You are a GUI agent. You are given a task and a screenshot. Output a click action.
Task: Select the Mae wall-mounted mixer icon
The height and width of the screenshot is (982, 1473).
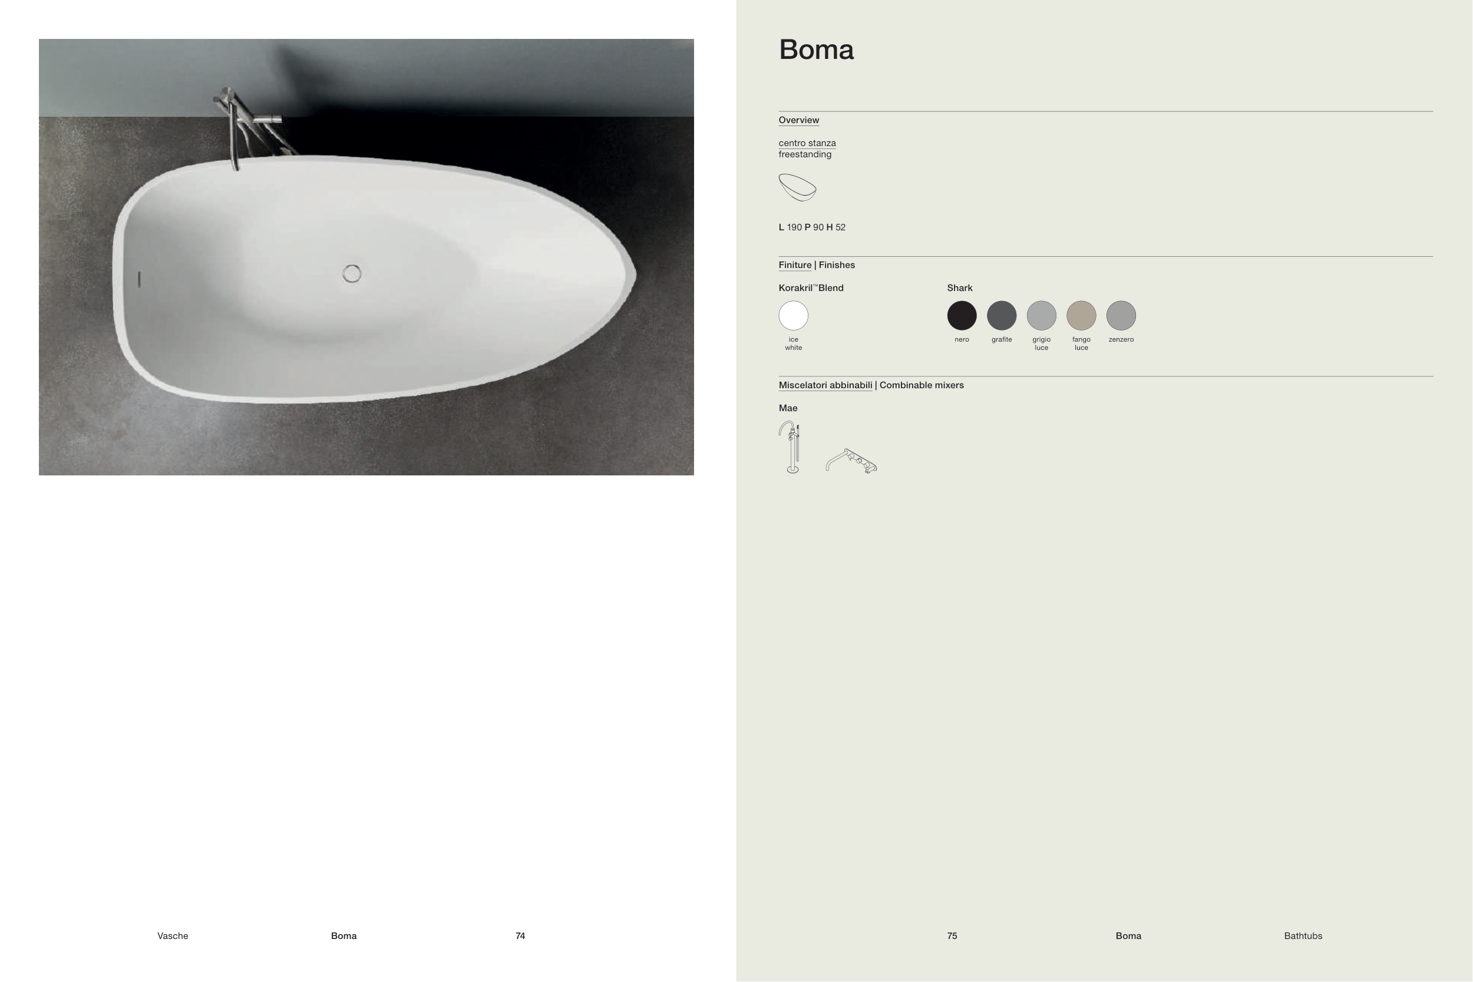(x=851, y=460)
